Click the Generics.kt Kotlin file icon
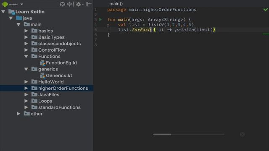The height and width of the screenshot is (151, 269). tap(42, 75)
